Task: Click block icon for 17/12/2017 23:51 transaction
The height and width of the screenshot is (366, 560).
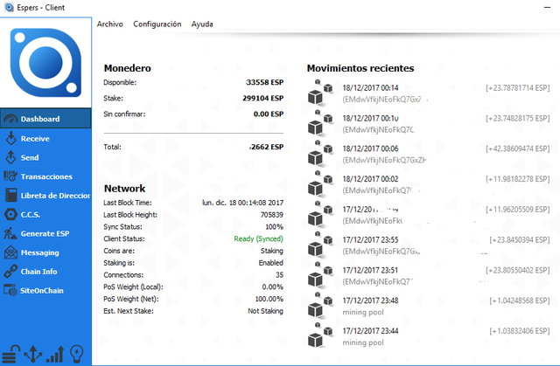Action: [x=320, y=275]
